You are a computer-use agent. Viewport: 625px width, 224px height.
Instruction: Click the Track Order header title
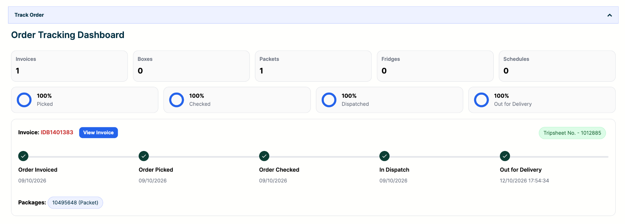click(29, 15)
